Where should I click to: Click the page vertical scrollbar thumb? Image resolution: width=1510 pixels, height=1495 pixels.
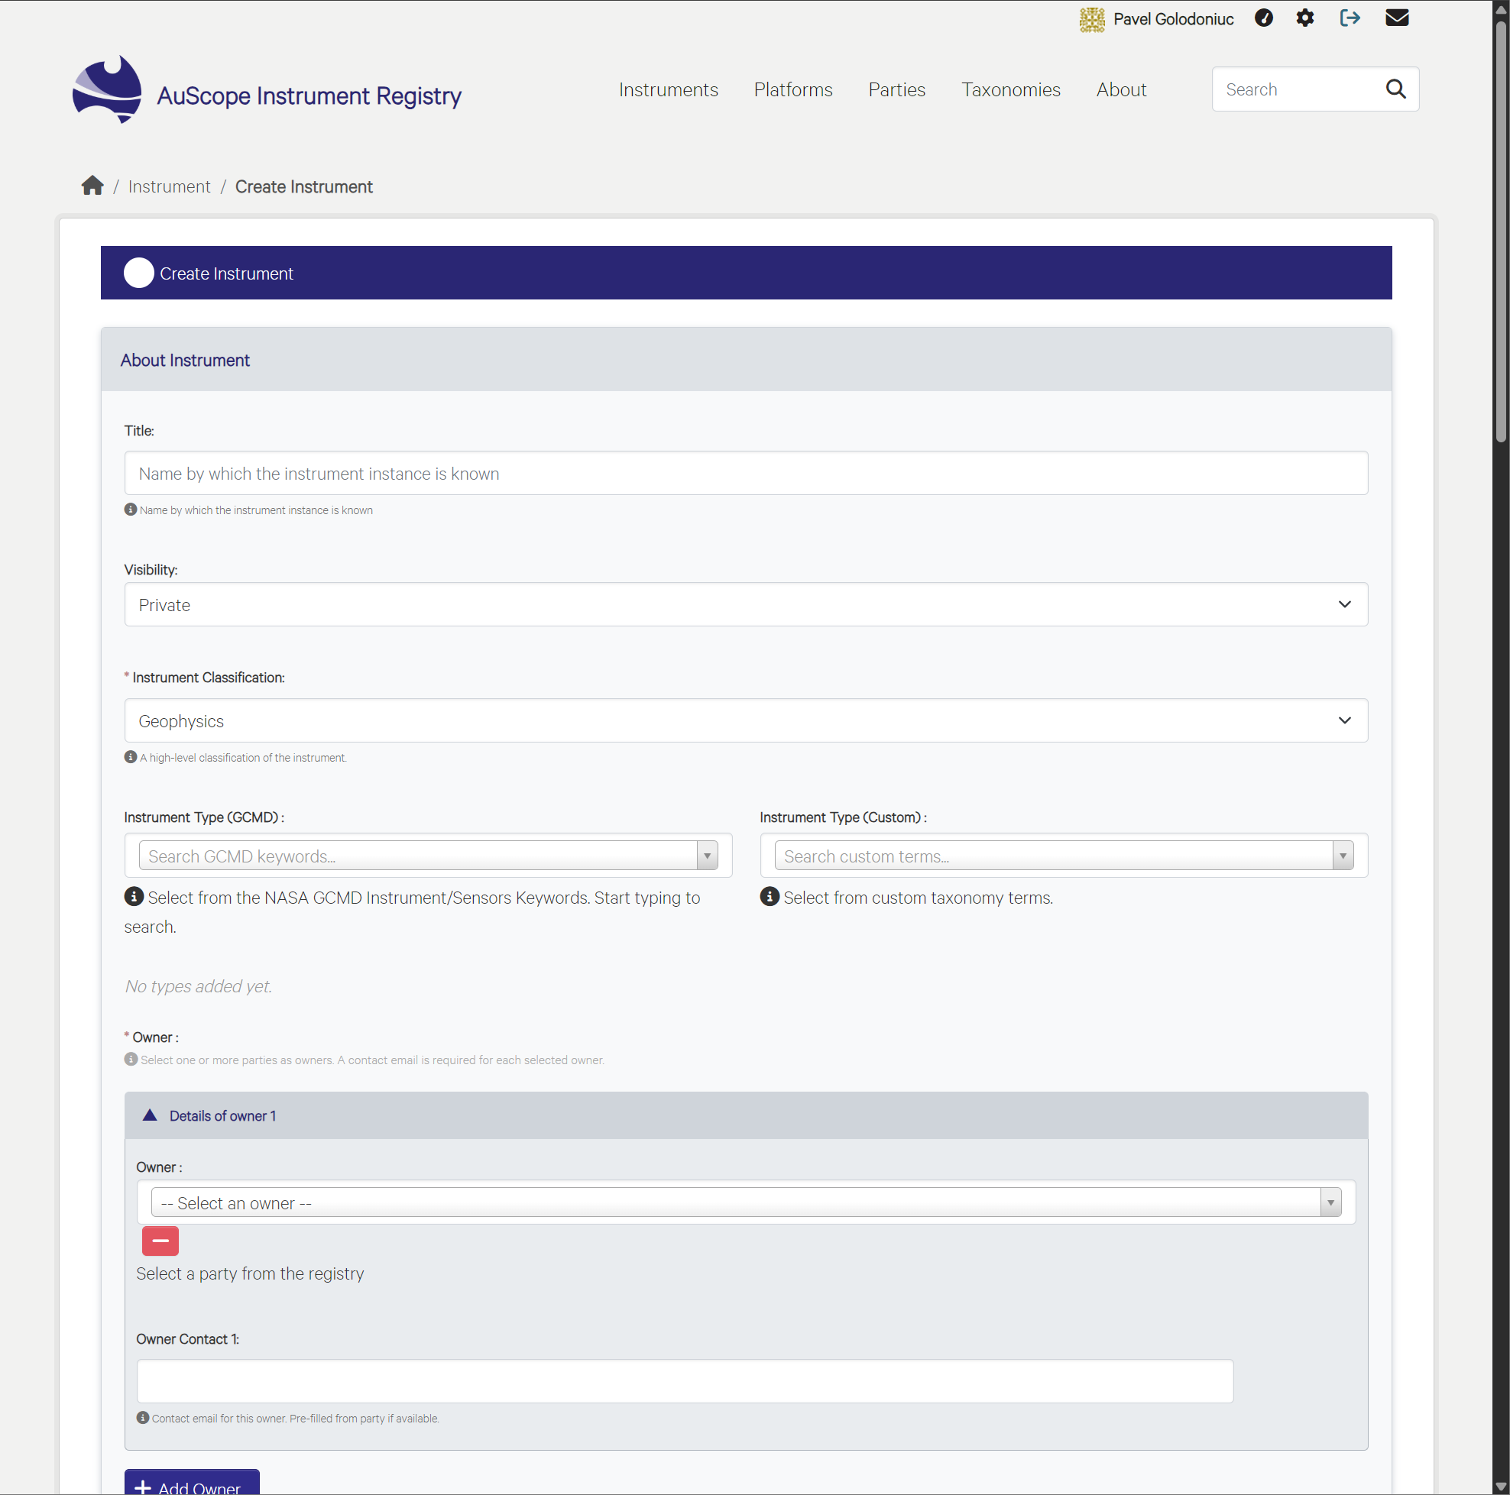(x=1501, y=231)
